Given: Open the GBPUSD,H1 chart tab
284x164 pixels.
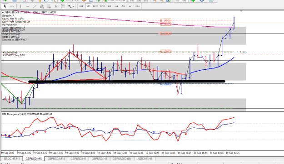Looking at the screenshot, I should (x=78, y=159).
